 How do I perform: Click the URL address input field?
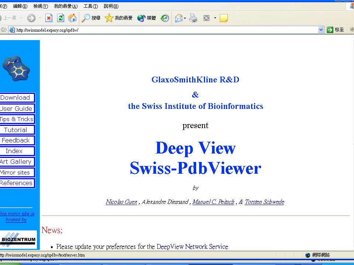(x=167, y=30)
